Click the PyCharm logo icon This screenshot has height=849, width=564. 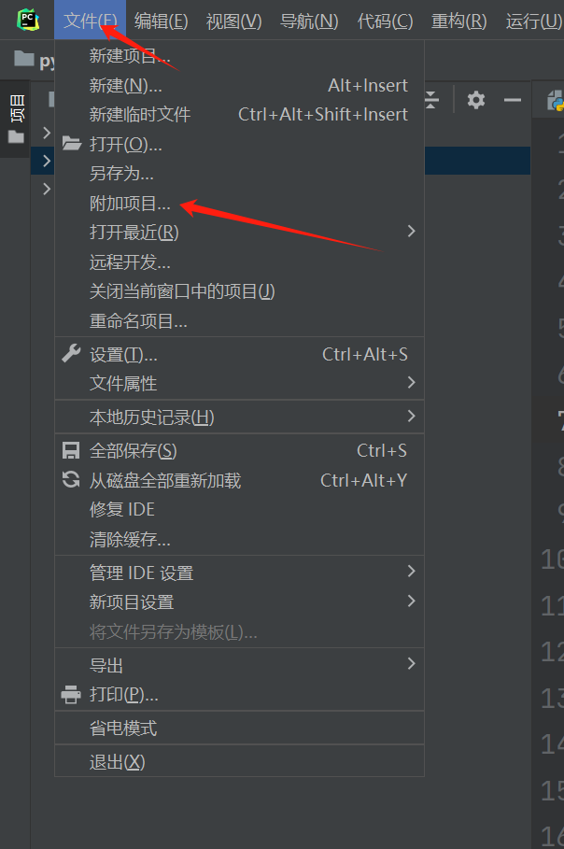coord(28,21)
